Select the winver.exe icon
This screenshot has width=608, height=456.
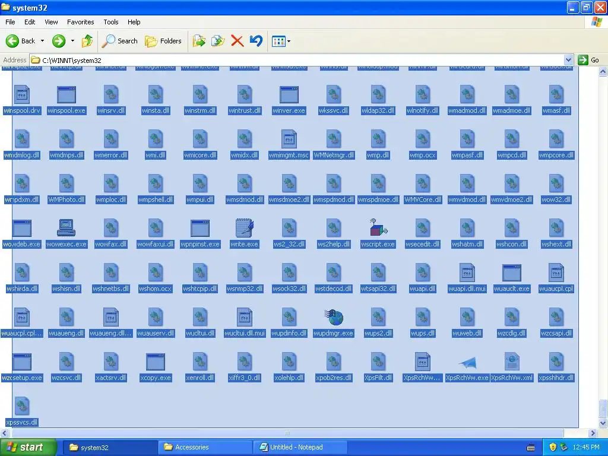tap(289, 94)
